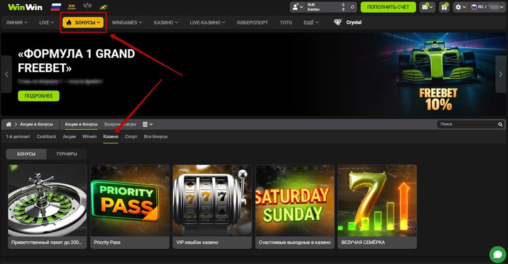508x264 pixels.
Task: Open the БОНУСЫ dropdown menu
Action: (x=83, y=22)
